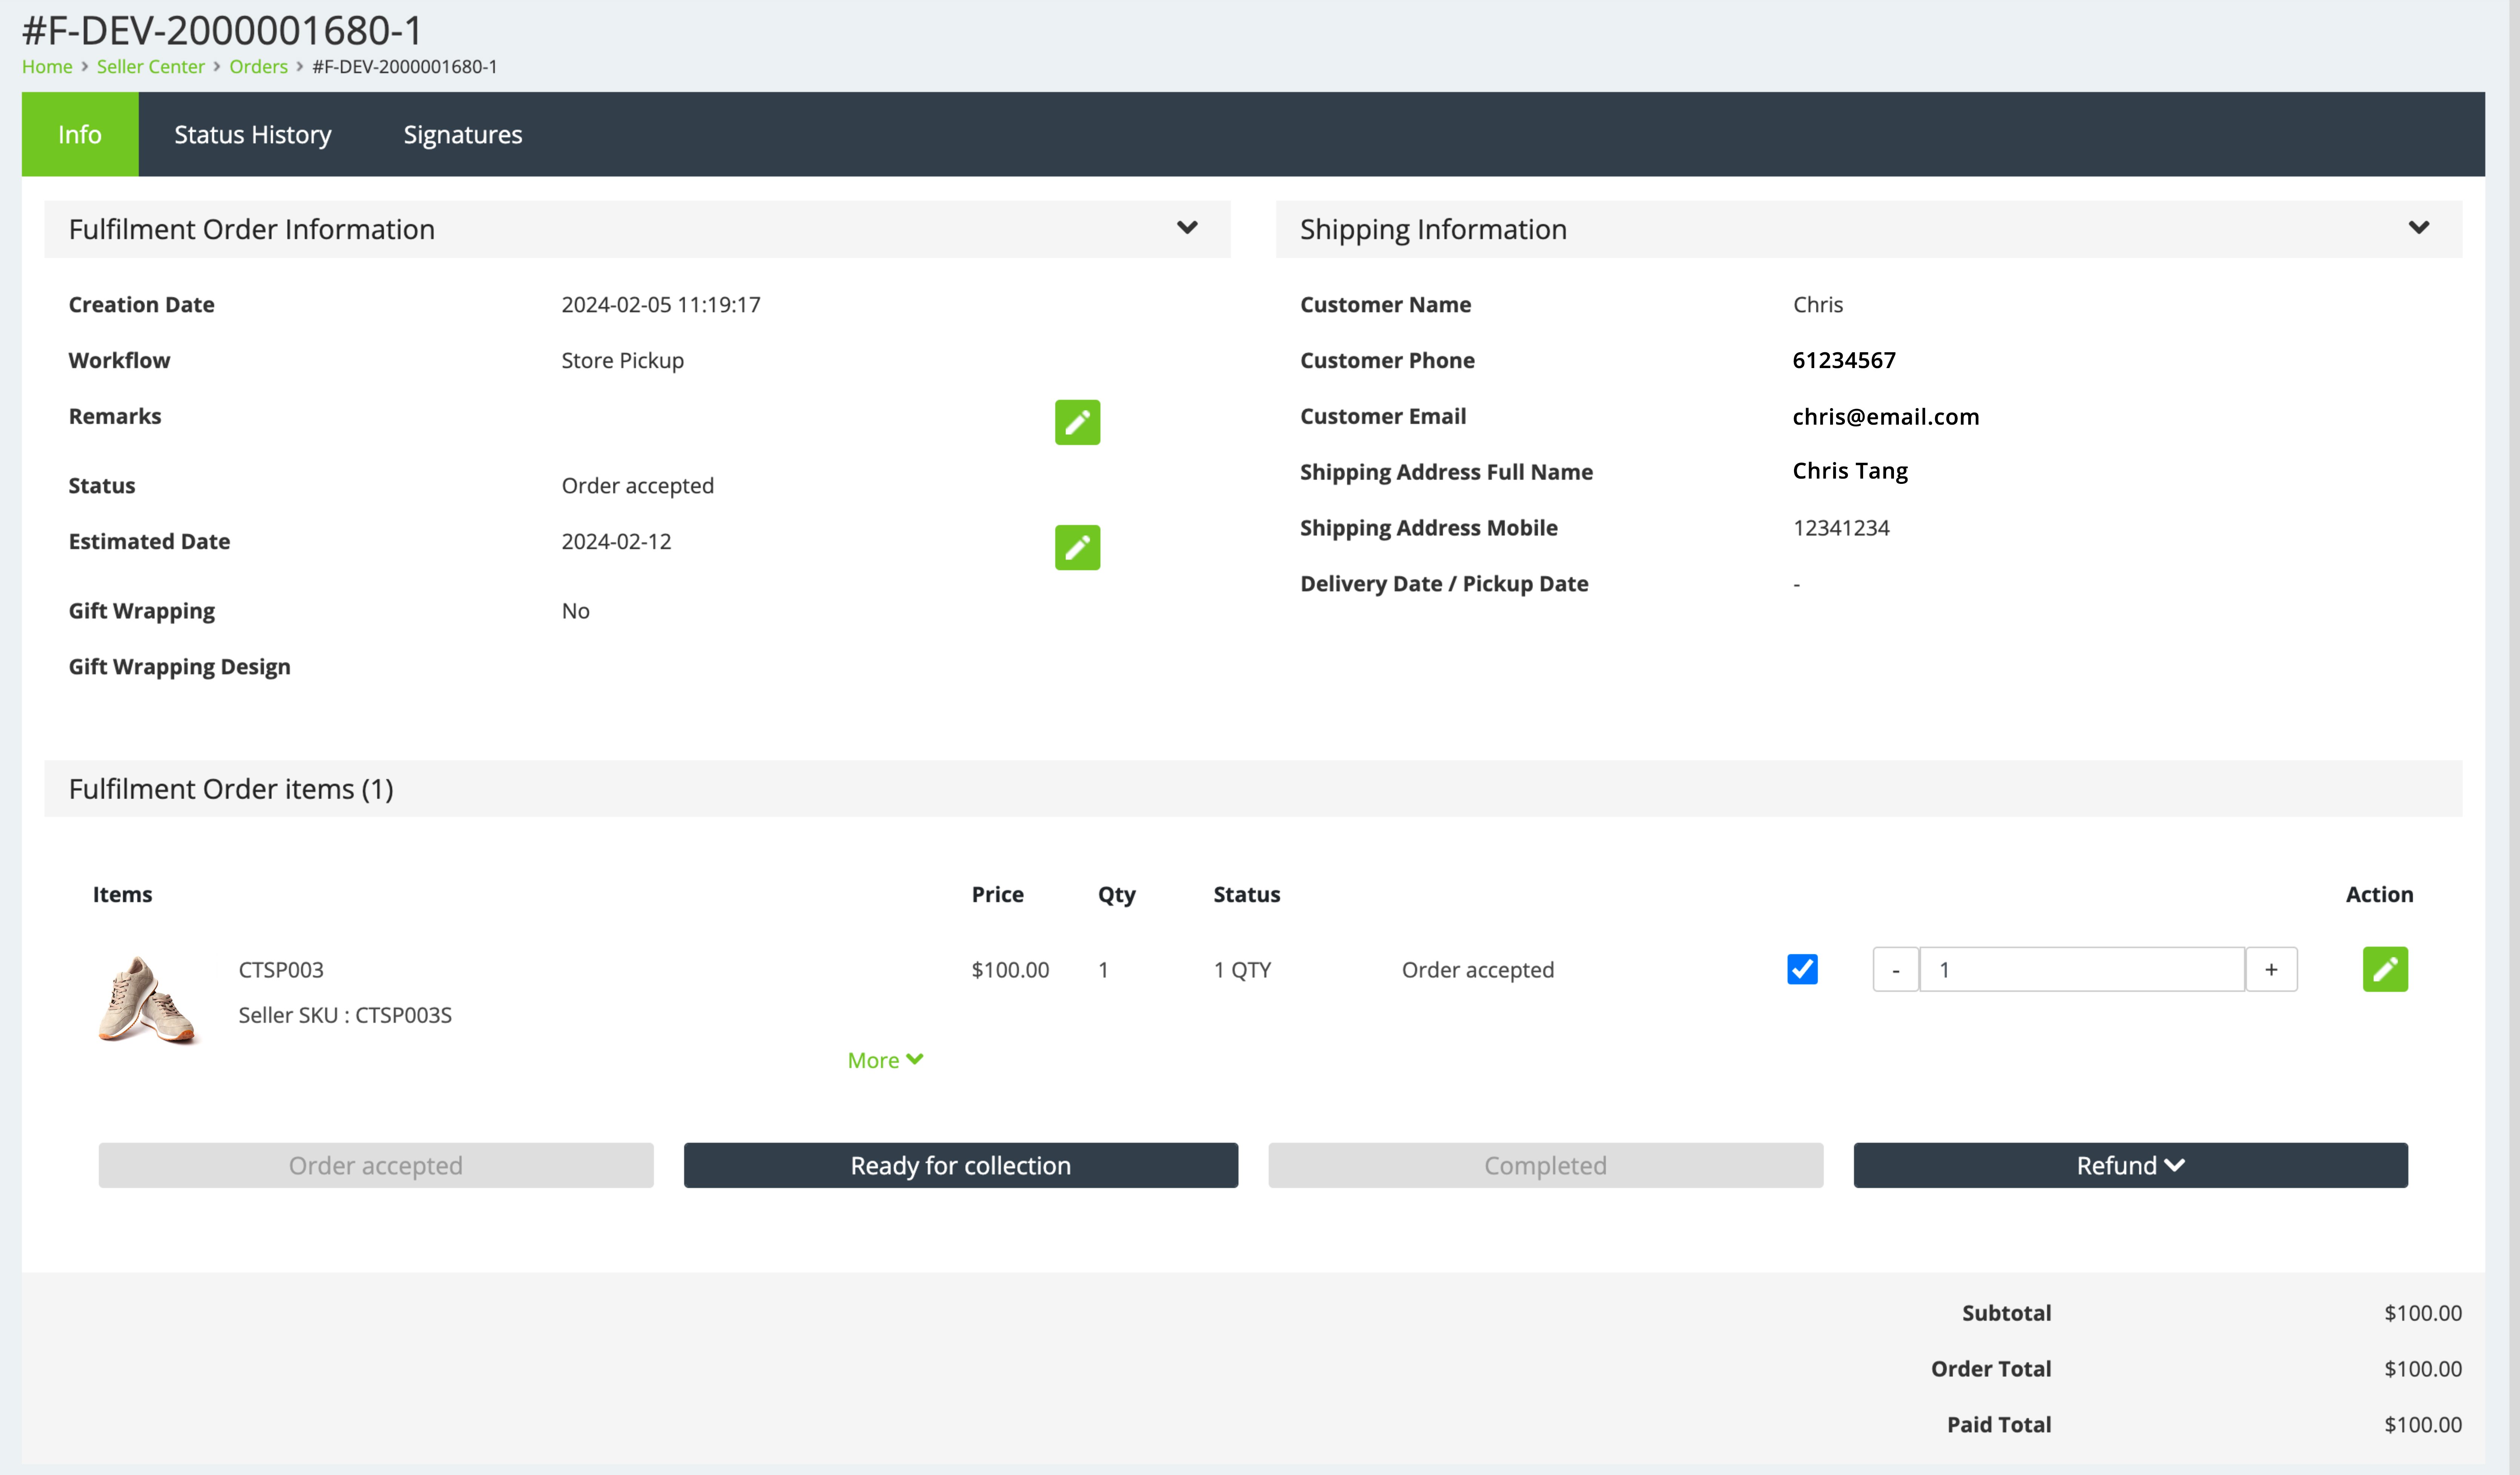This screenshot has width=2520, height=1475.
Task: Expand More details for CTSP003
Action: 885,1060
